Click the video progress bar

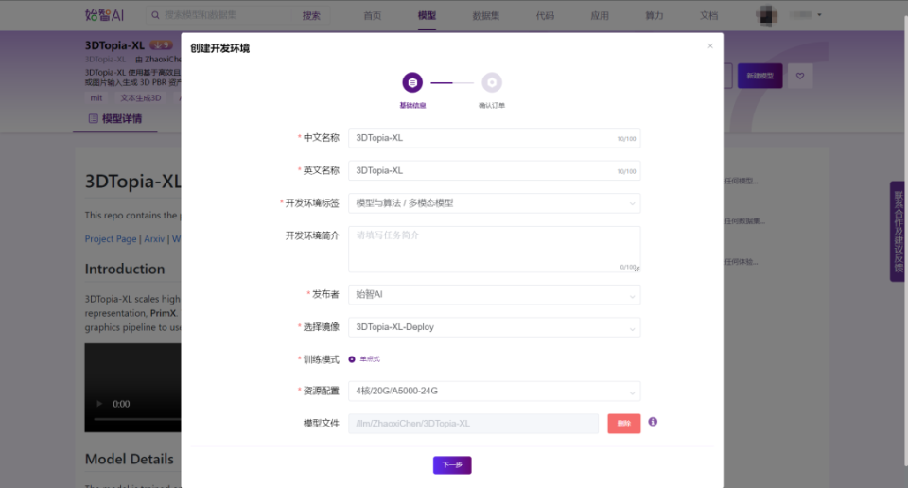[x=137, y=419]
